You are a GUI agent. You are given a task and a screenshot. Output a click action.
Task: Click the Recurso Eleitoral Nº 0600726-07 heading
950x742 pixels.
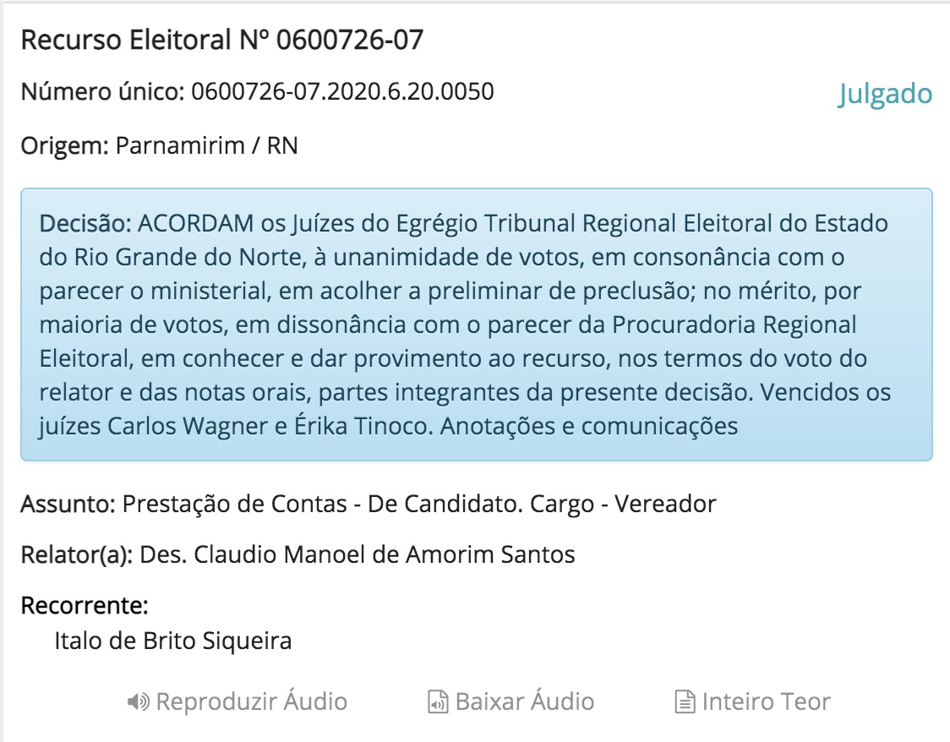tap(221, 40)
